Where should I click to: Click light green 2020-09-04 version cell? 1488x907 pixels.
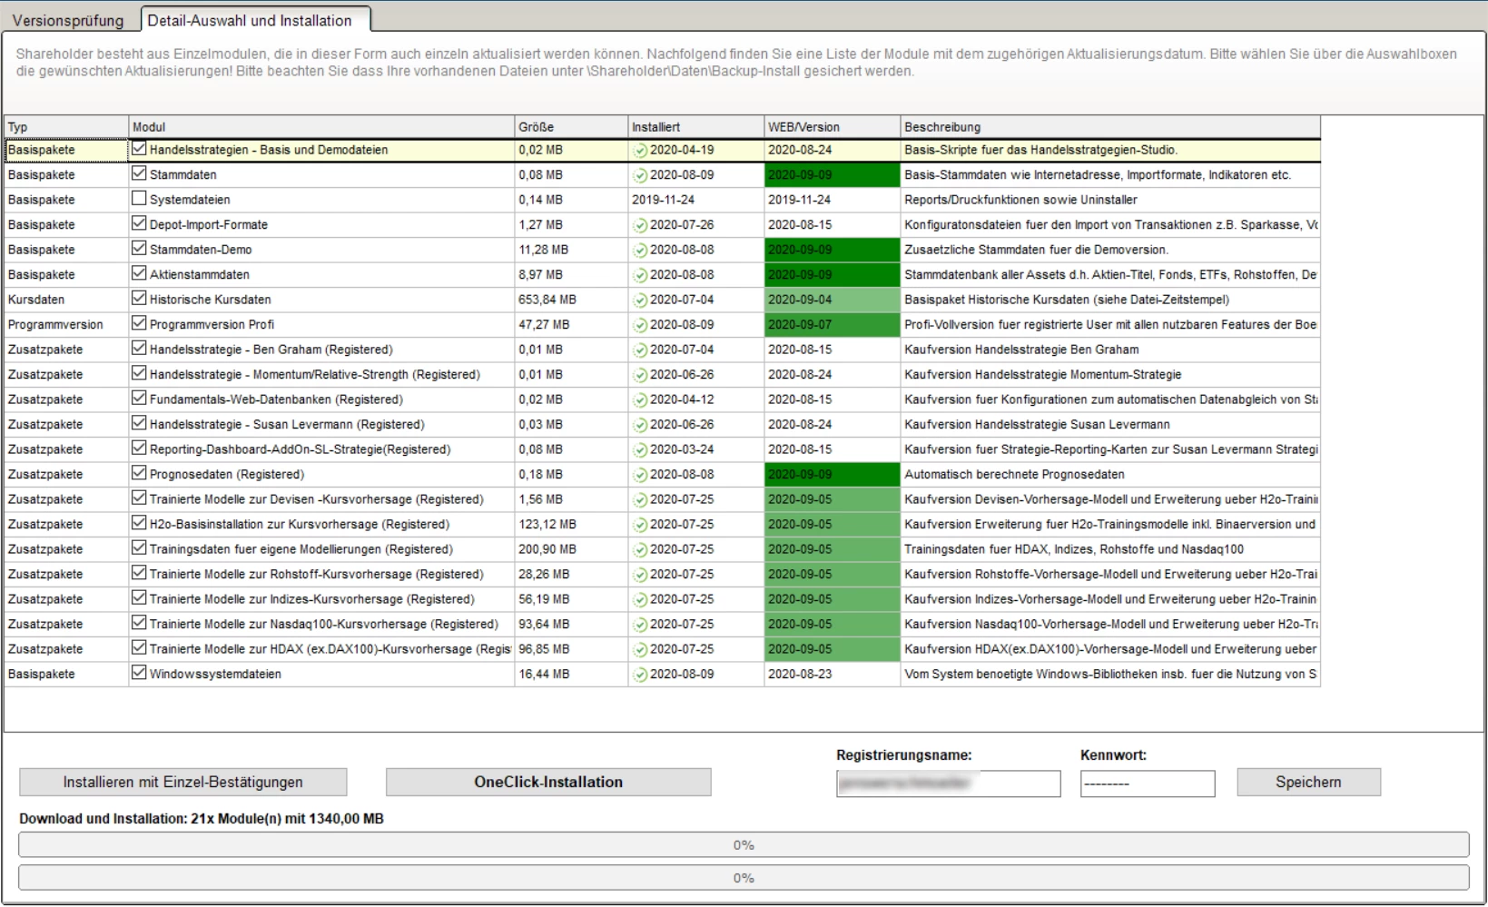[x=833, y=300]
